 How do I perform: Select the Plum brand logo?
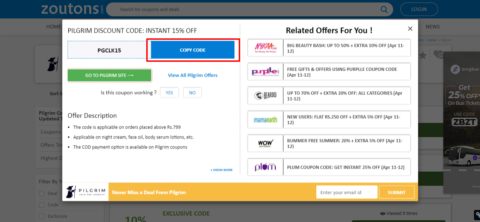pyautogui.click(x=265, y=167)
